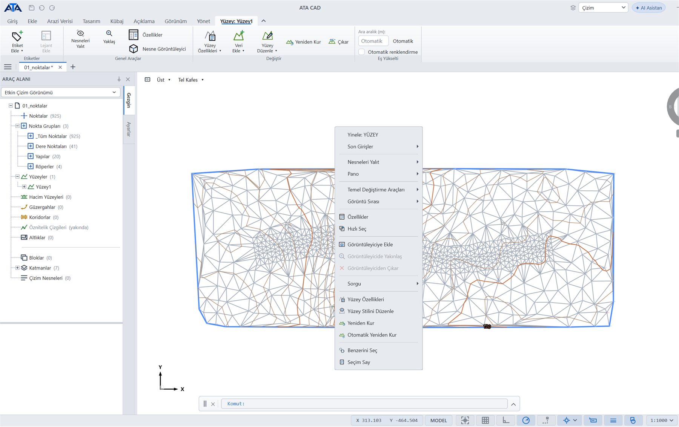Expand the command line history
The width and height of the screenshot is (679, 427).
(513, 404)
